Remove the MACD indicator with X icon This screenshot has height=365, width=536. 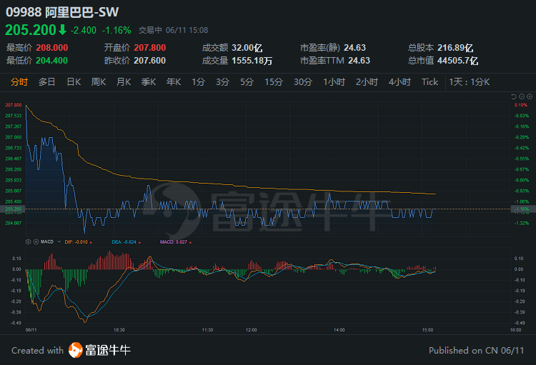tap(36, 242)
